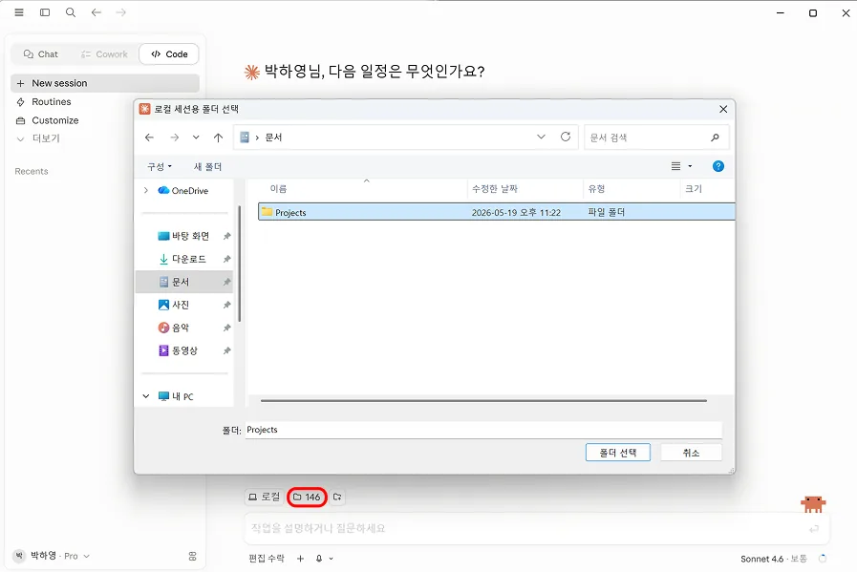This screenshot has height=572, width=857.
Task: Start a New session
Action: [x=105, y=83]
